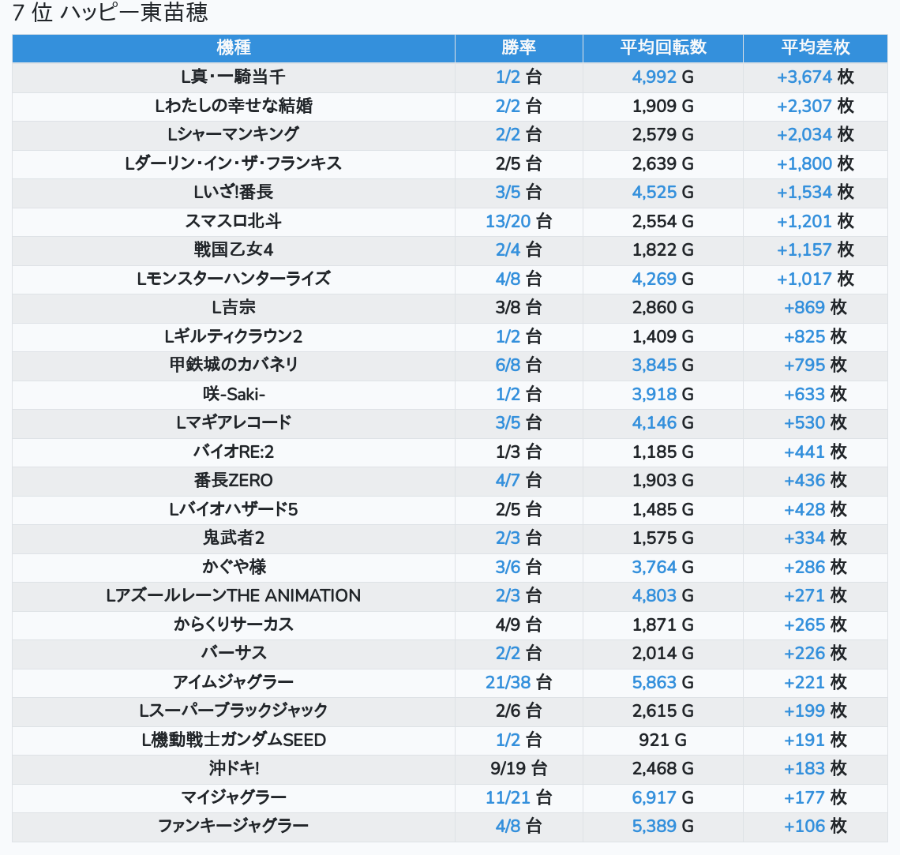
Task: Click 11/21 台 win rate for マイジャグラー
Action: click(x=519, y=797)
